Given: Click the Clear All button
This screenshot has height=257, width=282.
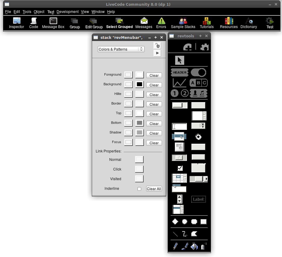Looking at the screenshot, I should pyautogui.click(x=154, y=189).
